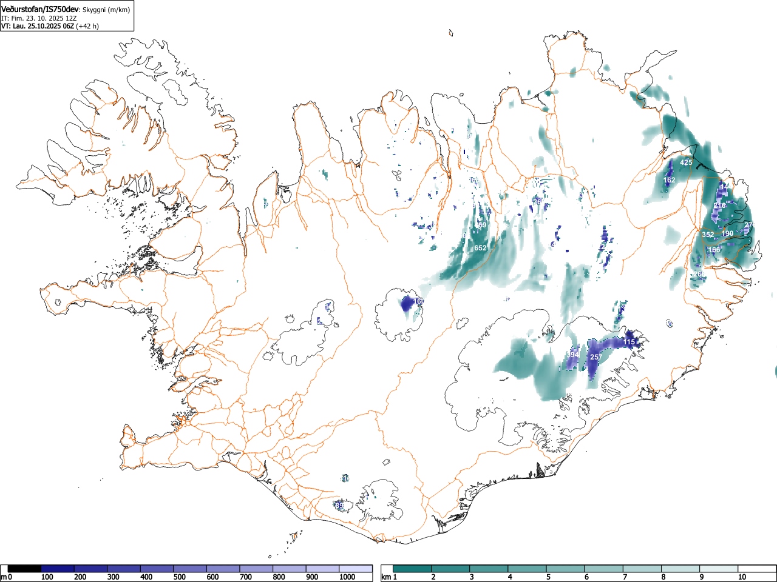Click the 10 tick label on kilometres legend
This screenshot has width=777, height=582.
coord(742,577)
